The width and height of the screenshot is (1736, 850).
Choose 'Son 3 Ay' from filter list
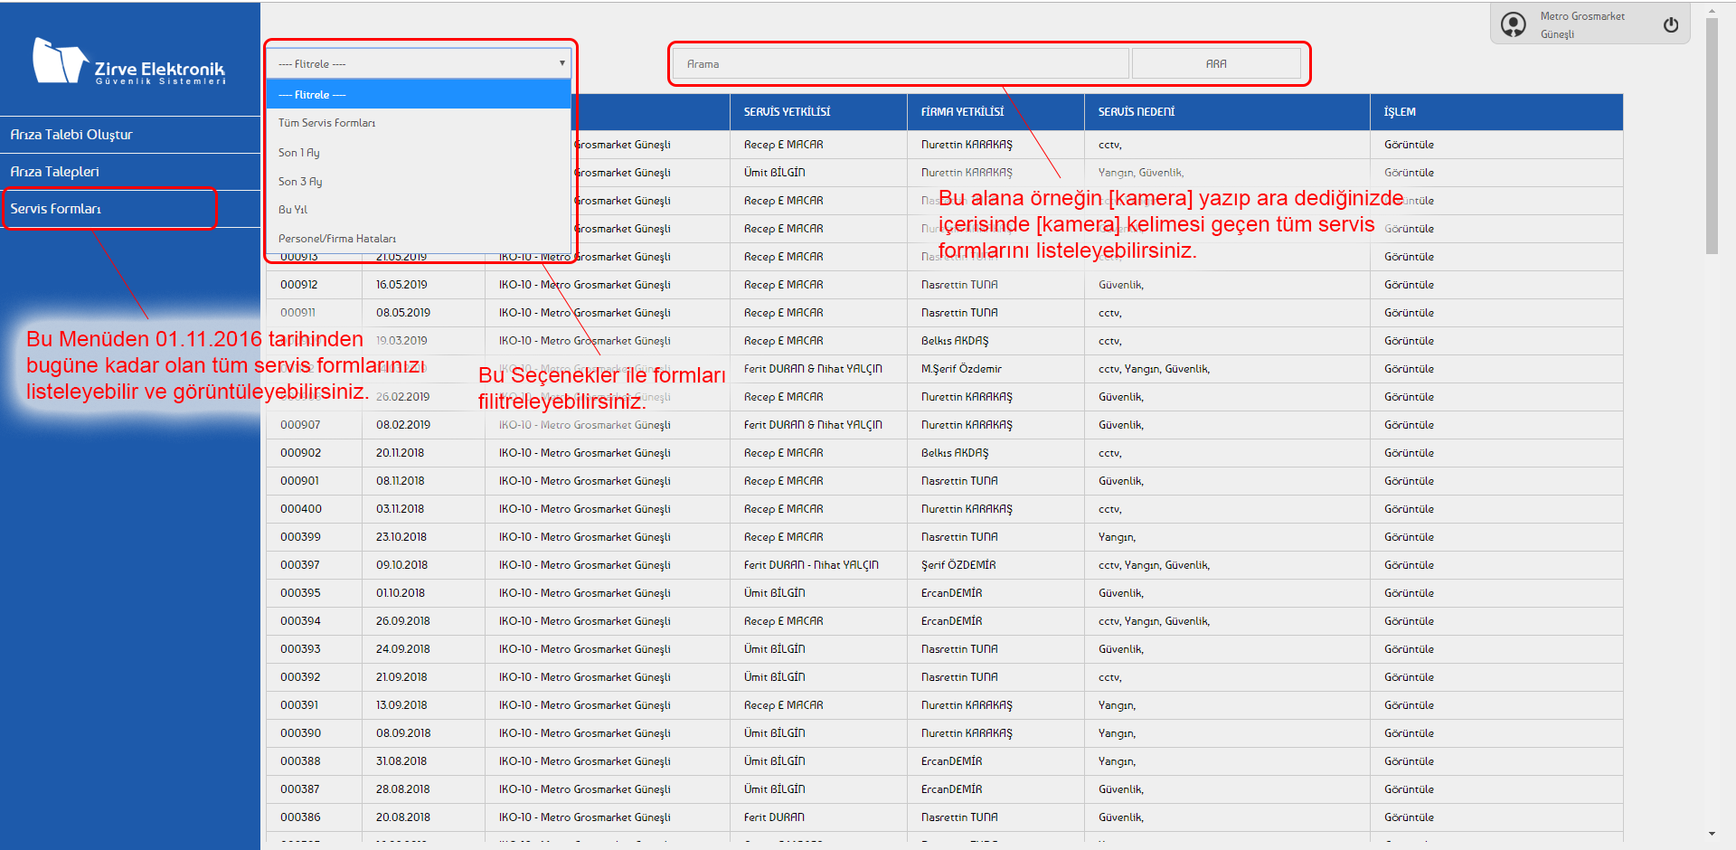coord(300,182)
